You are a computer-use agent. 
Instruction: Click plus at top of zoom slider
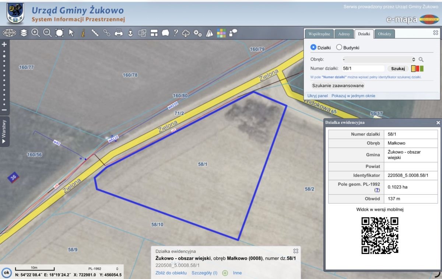[4, 44]
